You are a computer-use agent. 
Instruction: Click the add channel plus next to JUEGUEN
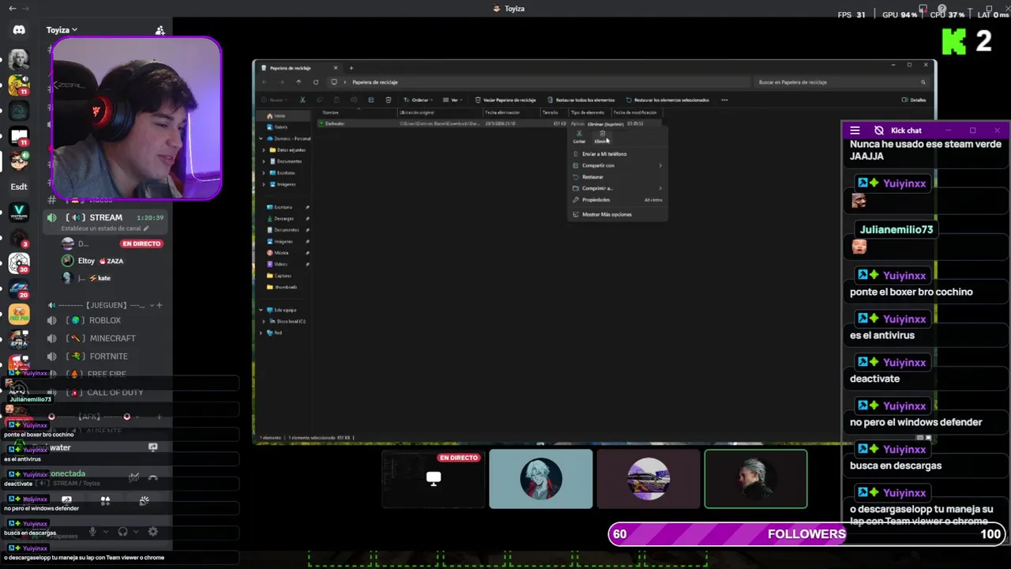159,305
